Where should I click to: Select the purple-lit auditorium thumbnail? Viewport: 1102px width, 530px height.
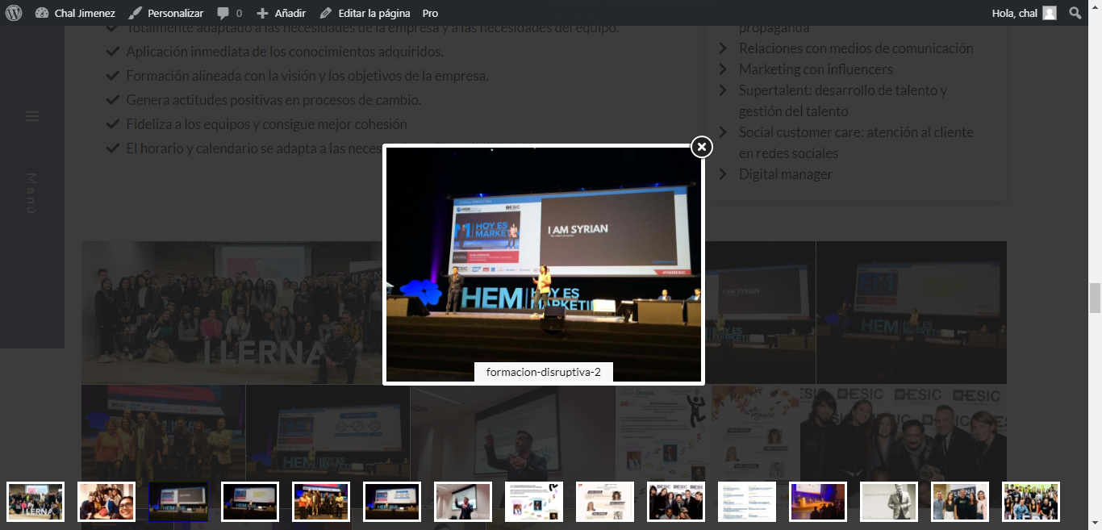click(818, 502)
